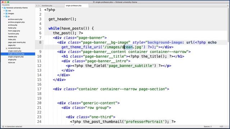The height and width of the screenshot is (129, 230).
Task: Click the screenshot.png image file icon
Action: tap(6, 48)
